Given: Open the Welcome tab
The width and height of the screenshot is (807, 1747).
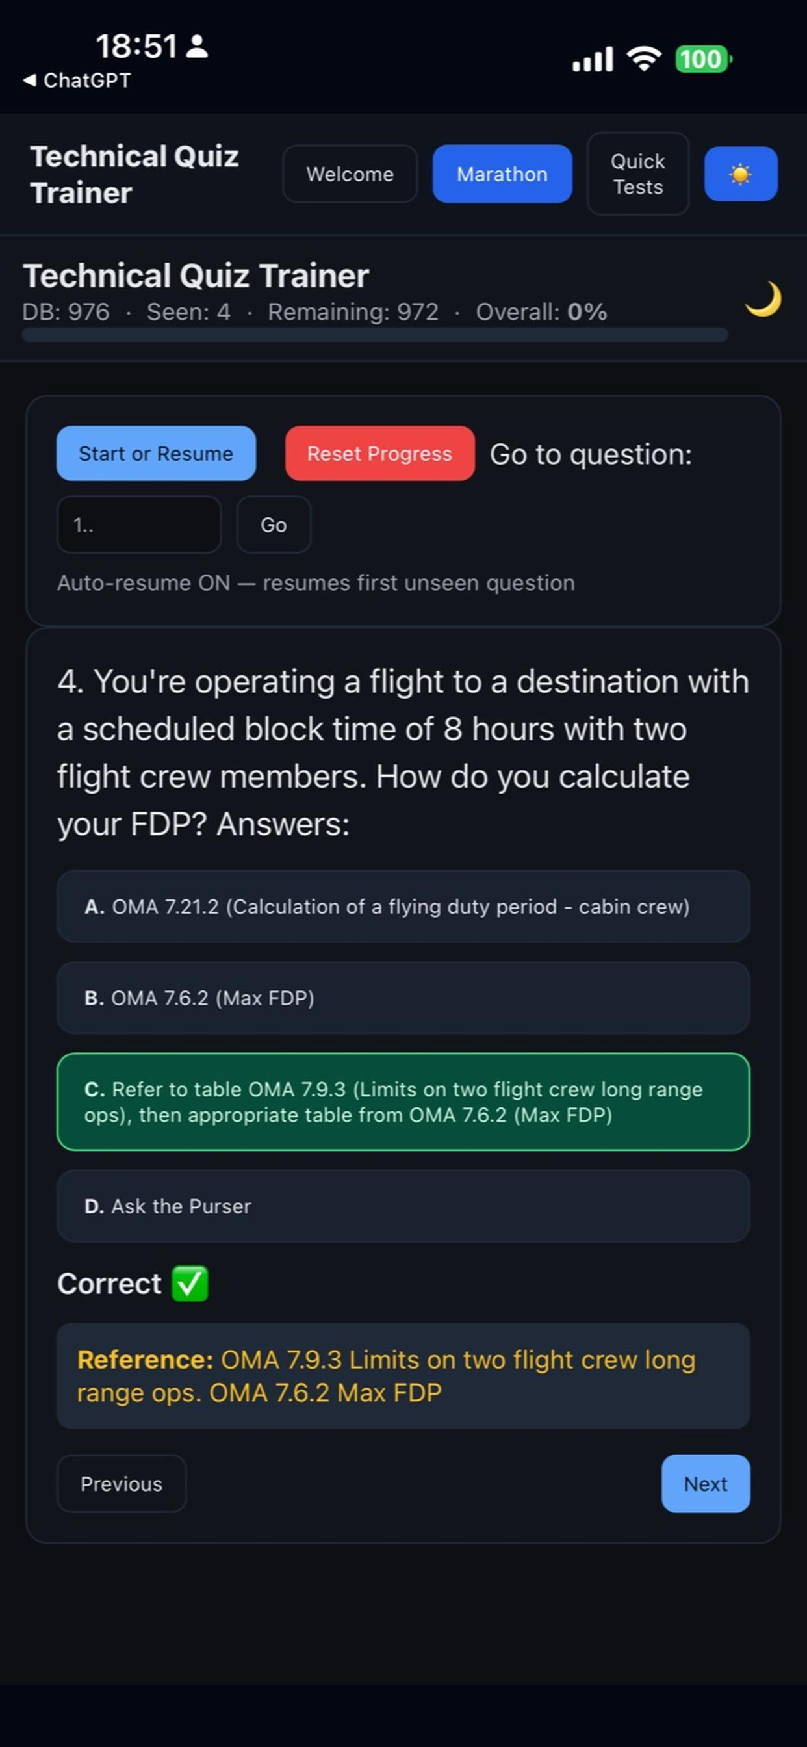Looking at the screenshot, I should pos(350,174).
